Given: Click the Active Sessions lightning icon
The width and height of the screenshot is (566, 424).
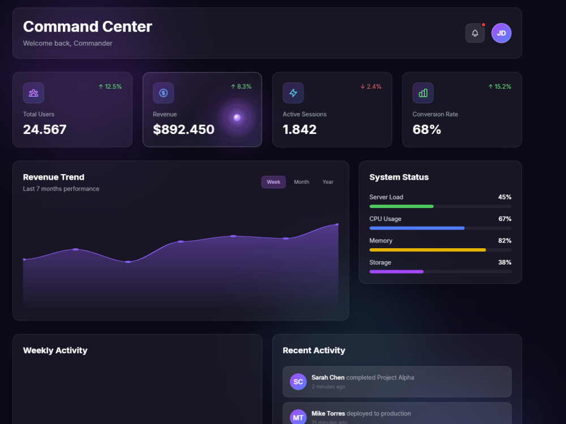Looking at the screenshot, I should coord(293,93).
